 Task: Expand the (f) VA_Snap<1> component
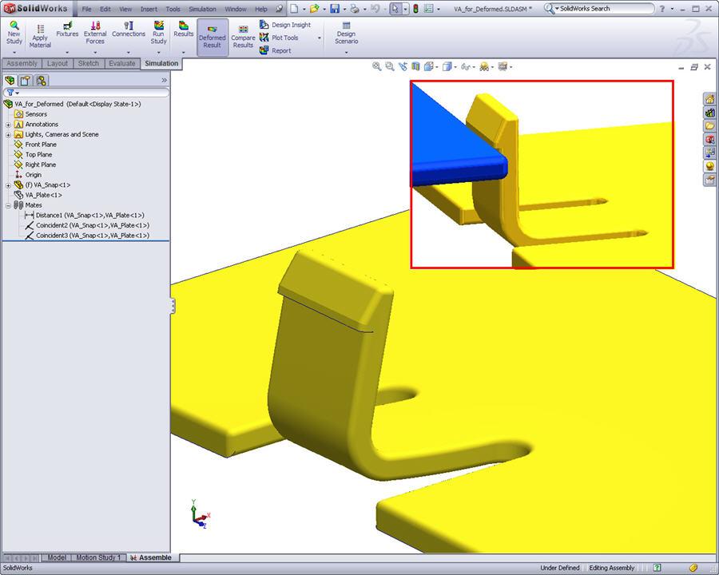[x=8, y=185]
